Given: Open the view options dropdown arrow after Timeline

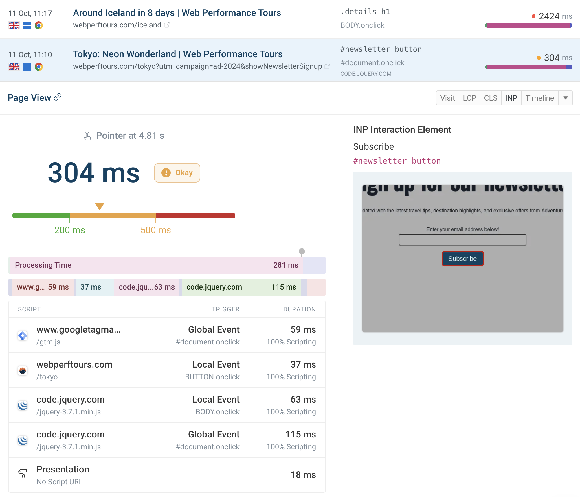Looking at the screenshot, I should point(565,98).
